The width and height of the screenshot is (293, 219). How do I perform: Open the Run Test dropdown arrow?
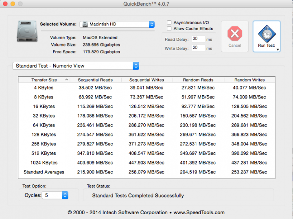[278, 49]
